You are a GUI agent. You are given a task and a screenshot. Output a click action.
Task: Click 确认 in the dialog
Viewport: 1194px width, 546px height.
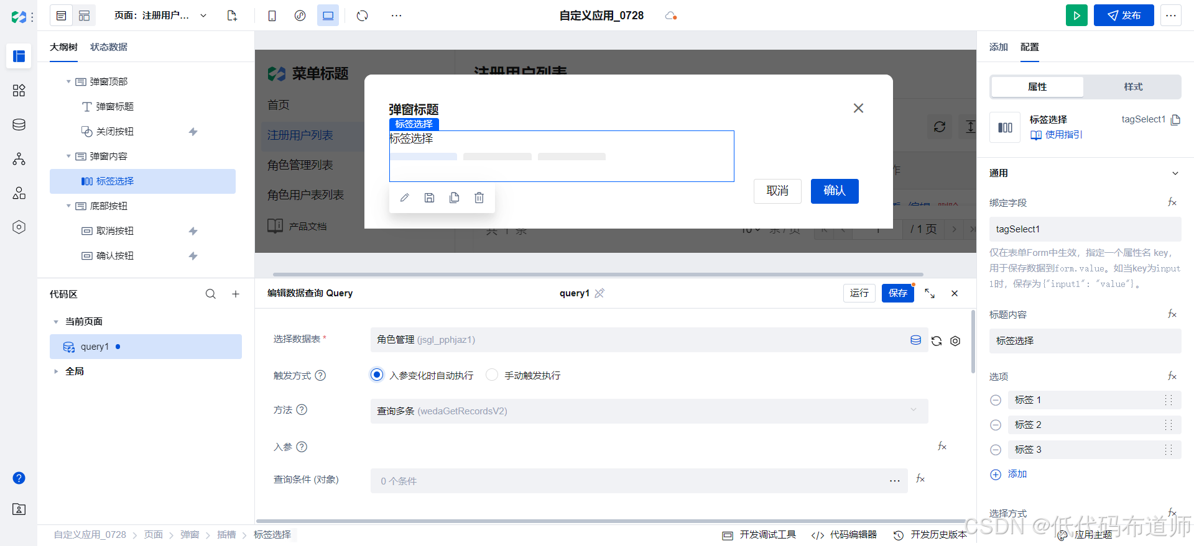tap(835, 191)
